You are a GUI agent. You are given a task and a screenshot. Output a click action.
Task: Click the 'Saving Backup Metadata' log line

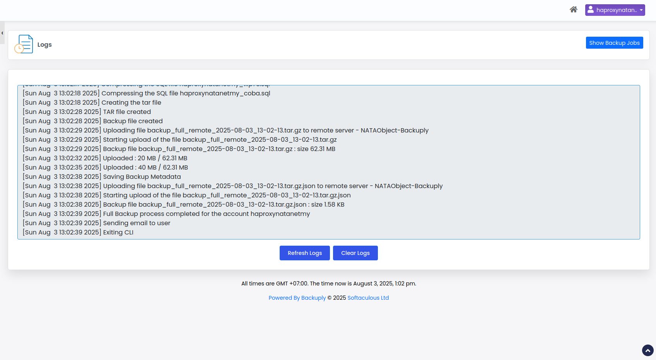(x=102, y=177)
